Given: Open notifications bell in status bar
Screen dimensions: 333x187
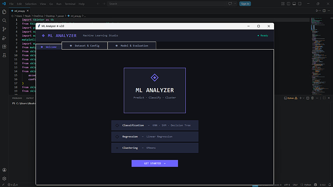Looking at the screenshot, I should [330, 185].
